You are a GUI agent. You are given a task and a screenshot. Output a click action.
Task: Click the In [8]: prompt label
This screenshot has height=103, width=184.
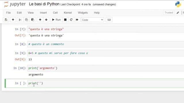click(x=20, y=44)
